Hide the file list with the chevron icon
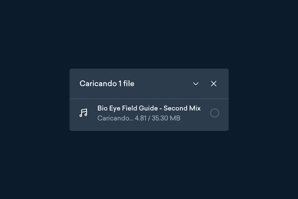Screen dimensions: 298x199 pos(195,84)
